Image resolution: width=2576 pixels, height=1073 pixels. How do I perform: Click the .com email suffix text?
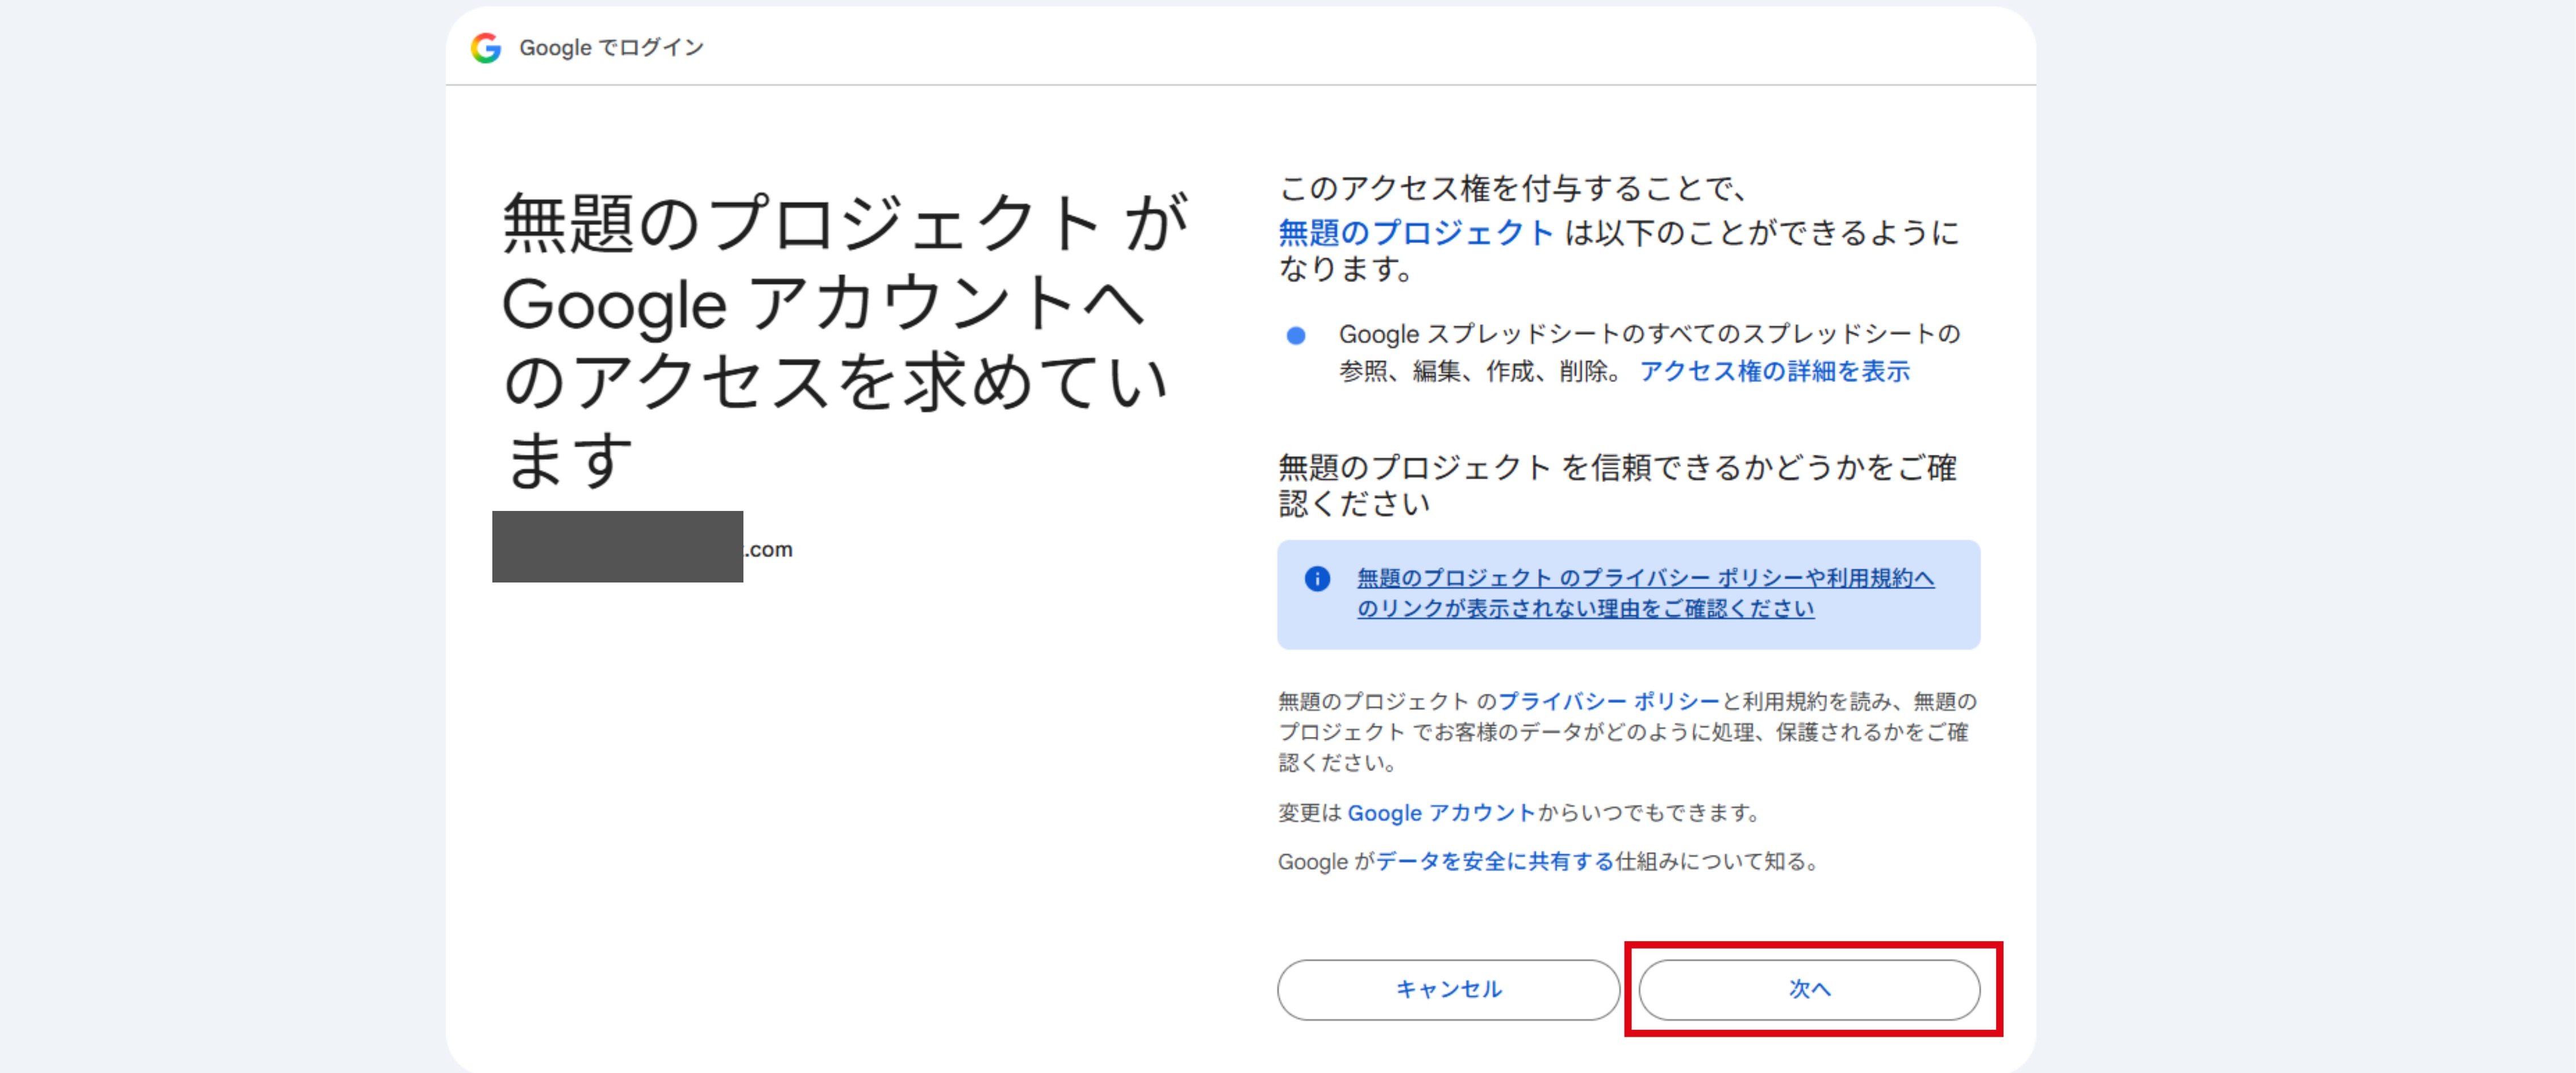(769, 550)
